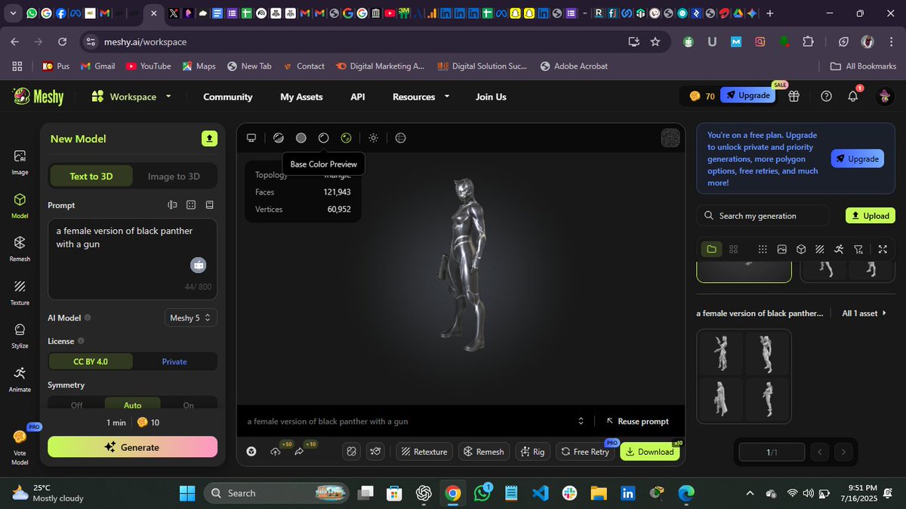906x509 pixels.
Task: Open the API menu item
Action: pos(357,97)
